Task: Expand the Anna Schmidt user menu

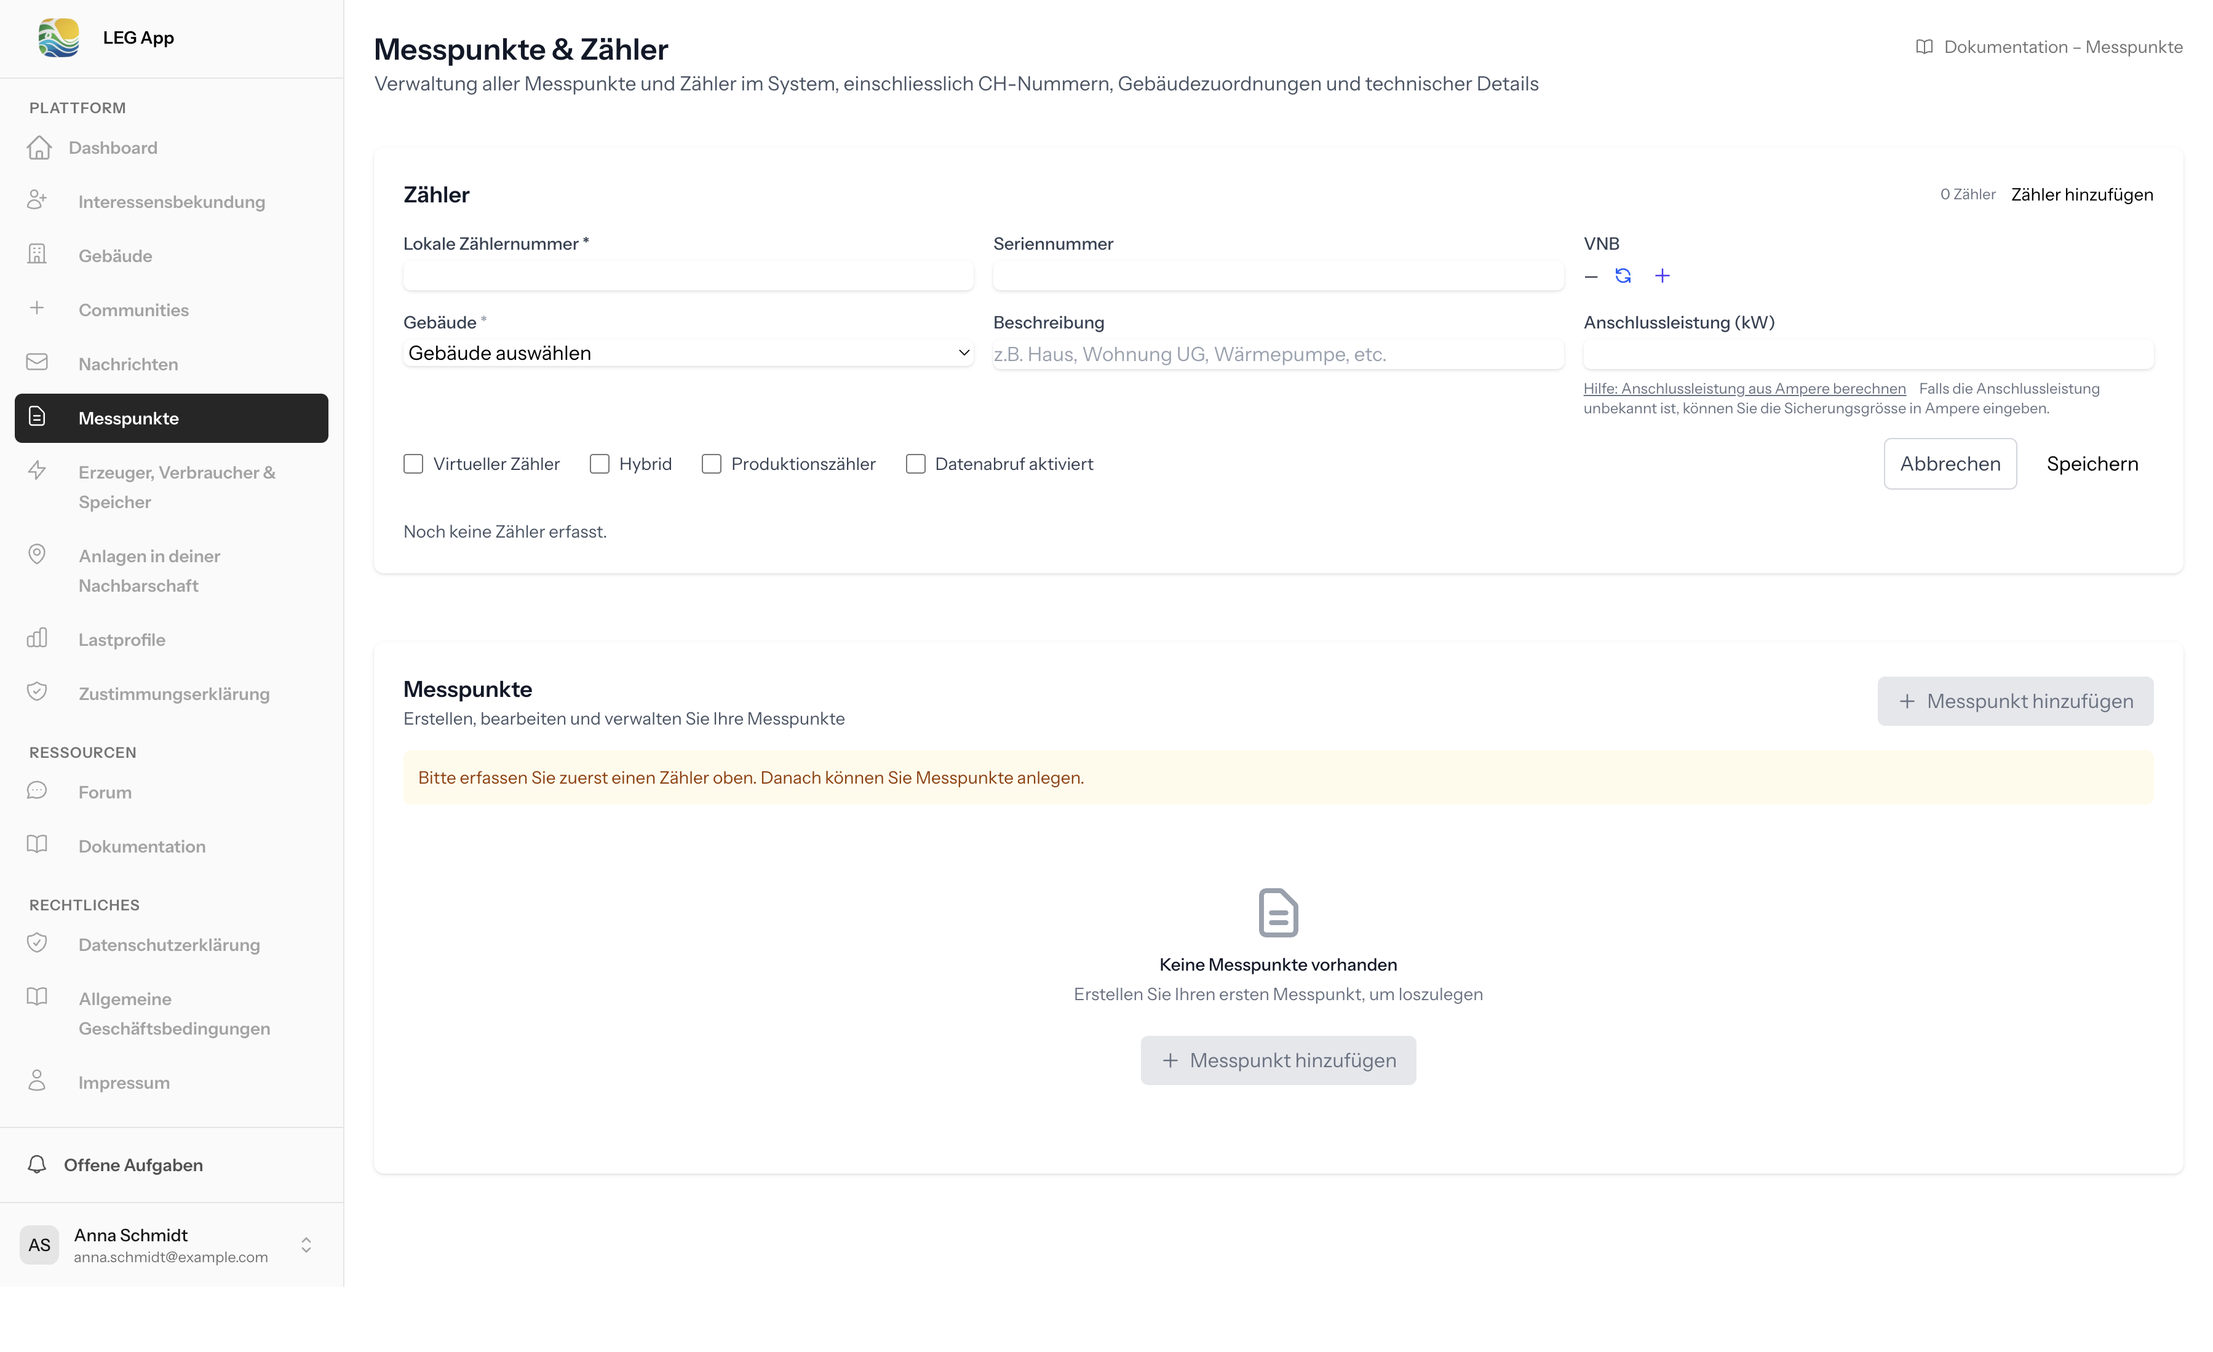Action: [x=305, y=1244]
